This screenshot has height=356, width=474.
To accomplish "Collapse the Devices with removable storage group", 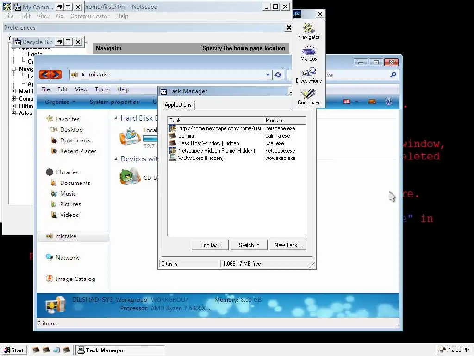I will pos(116,159).
